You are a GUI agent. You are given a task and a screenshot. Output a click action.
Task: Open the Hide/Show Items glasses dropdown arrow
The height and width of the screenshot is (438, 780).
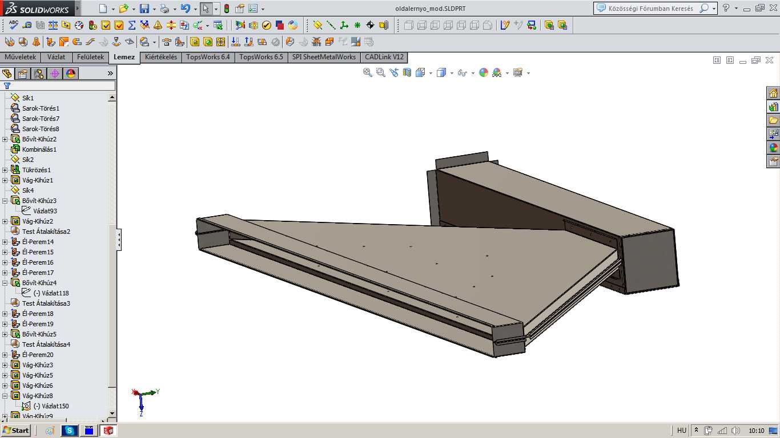tap(472, 73)
